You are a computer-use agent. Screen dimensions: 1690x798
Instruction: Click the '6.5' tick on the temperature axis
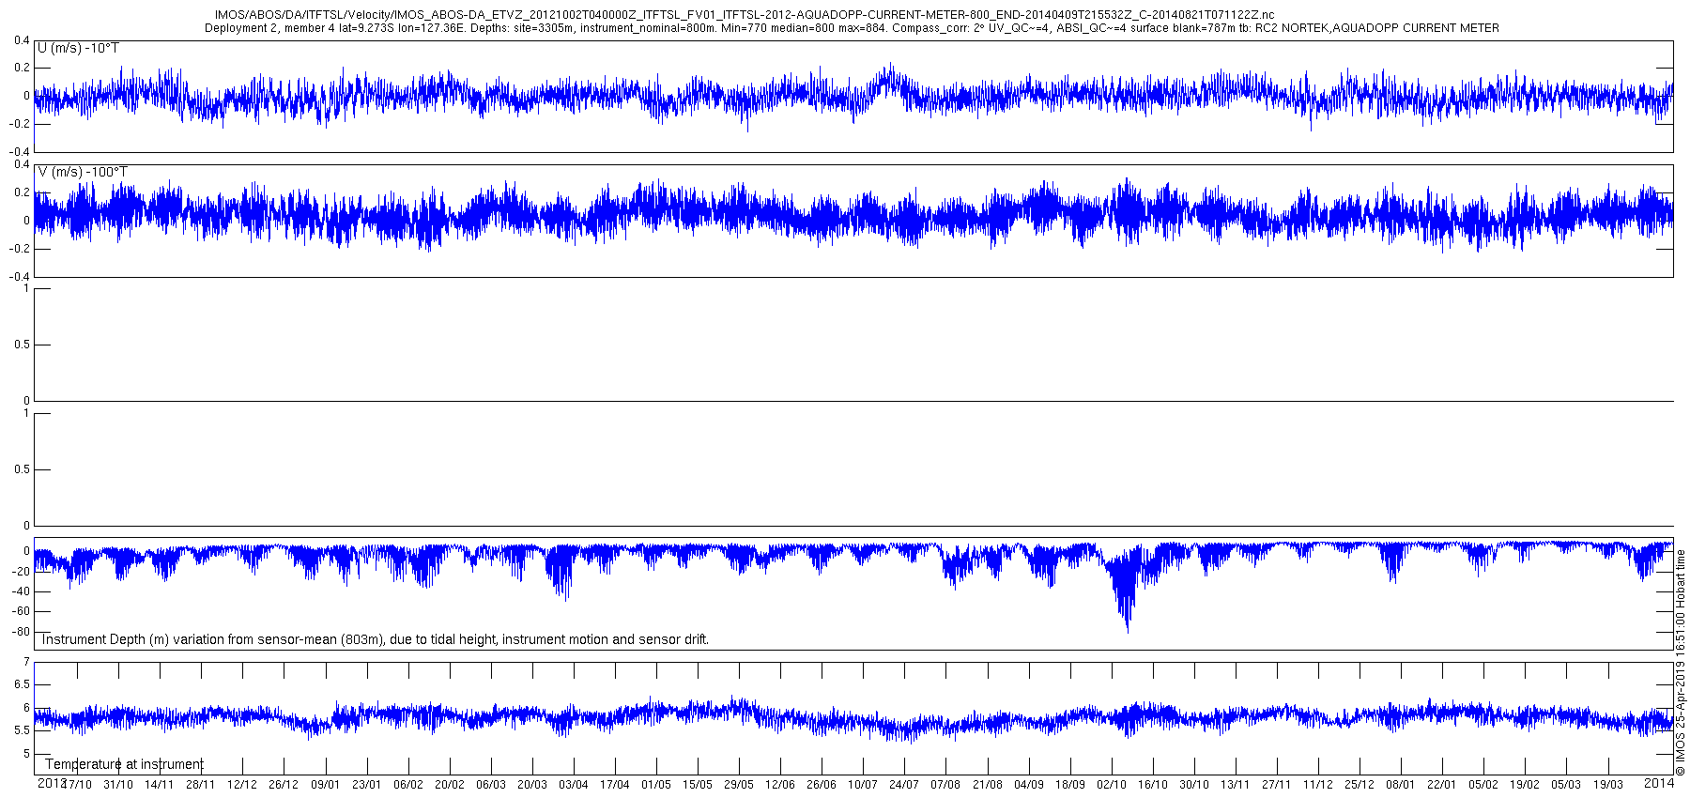coord(22,684)
